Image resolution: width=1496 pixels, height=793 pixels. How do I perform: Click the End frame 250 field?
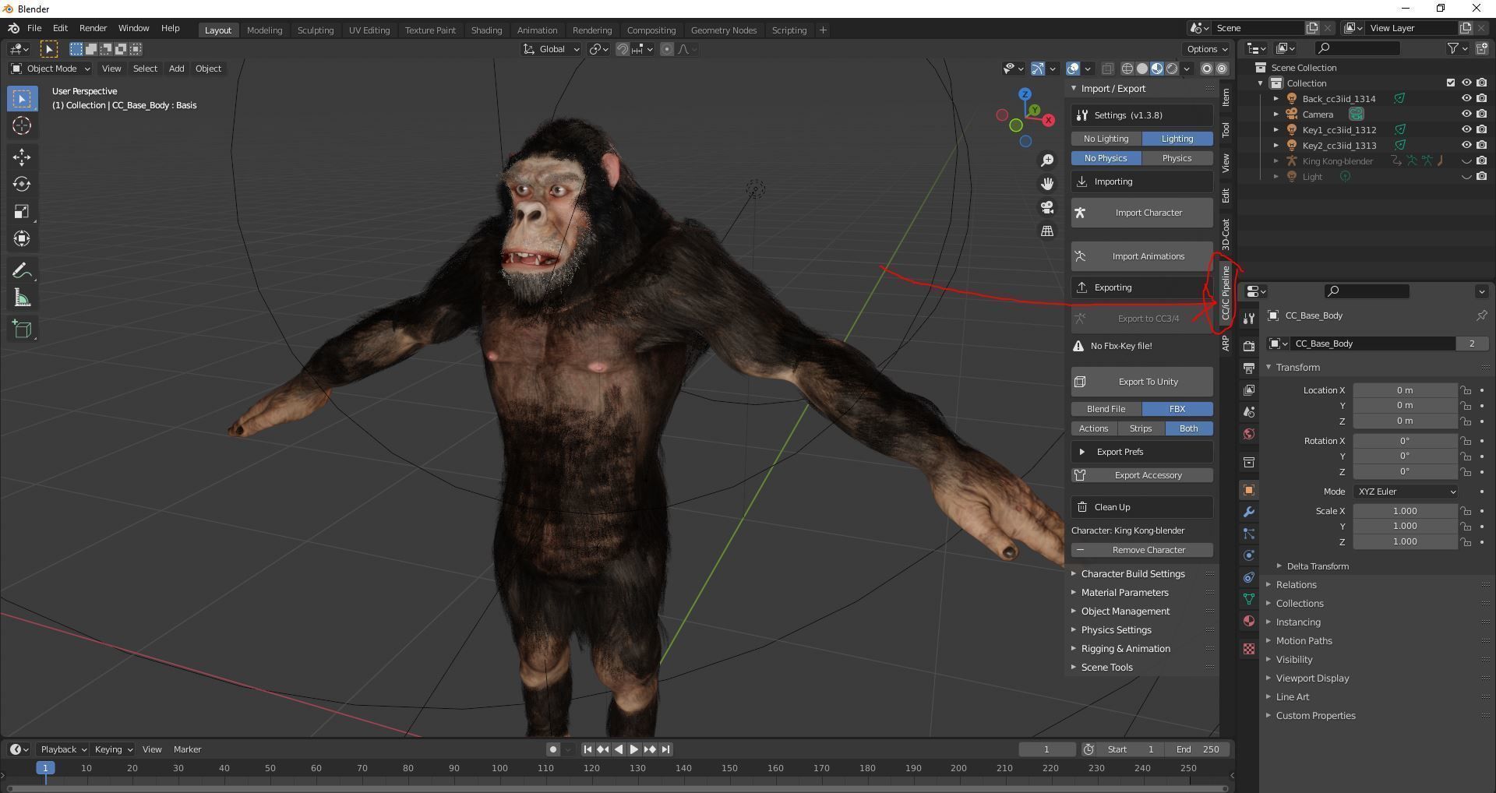[1198, 749]
